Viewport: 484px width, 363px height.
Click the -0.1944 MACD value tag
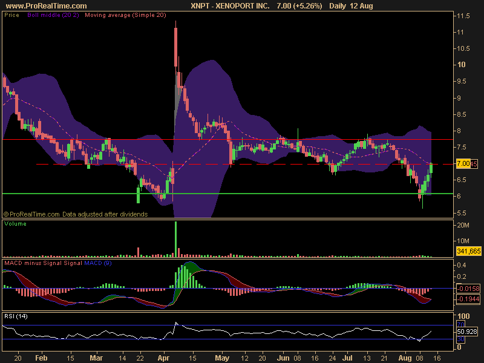point(468,299)
